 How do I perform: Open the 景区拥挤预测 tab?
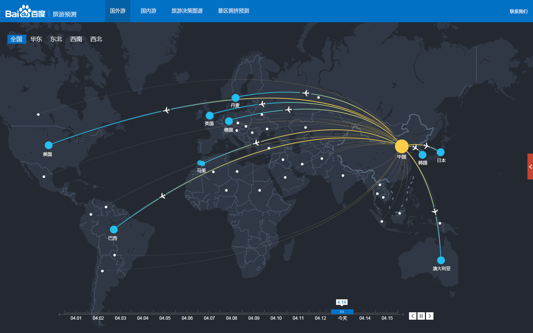click(234, 11)
